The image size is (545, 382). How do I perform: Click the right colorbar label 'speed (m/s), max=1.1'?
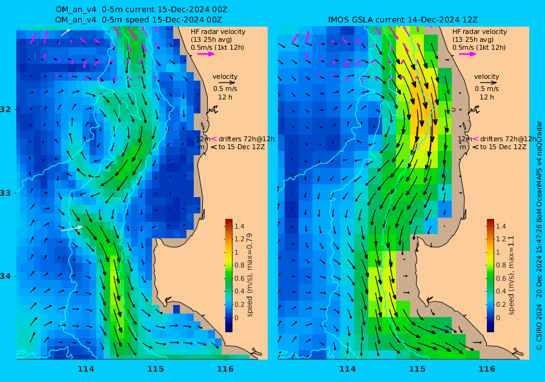[511, 275]
